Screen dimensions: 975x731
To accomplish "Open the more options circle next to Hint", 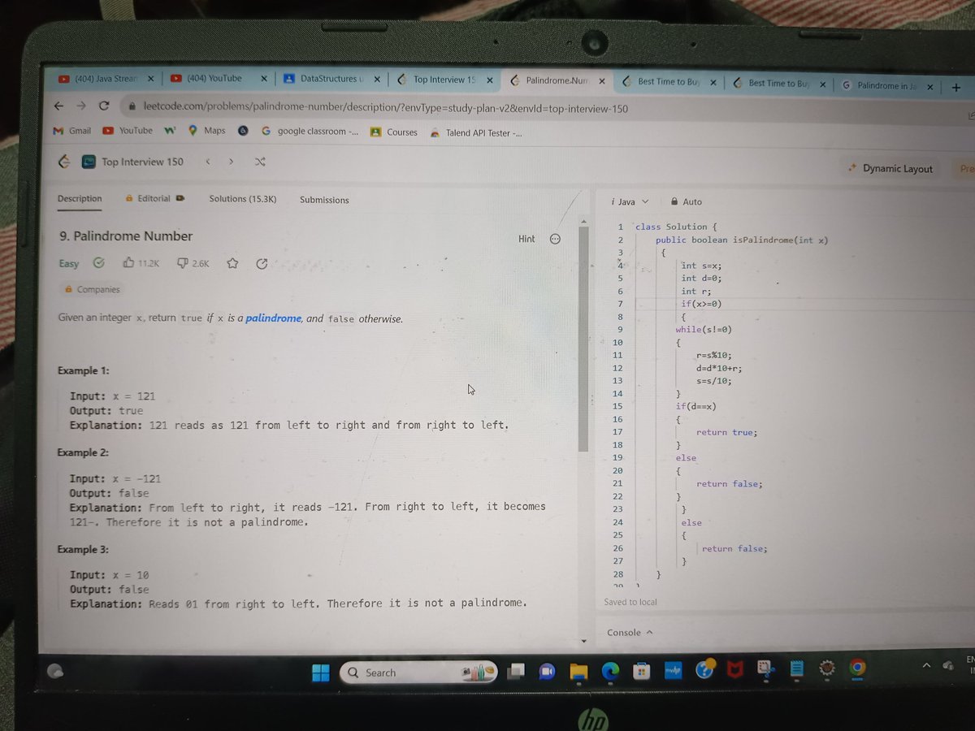I will (556, 239).
